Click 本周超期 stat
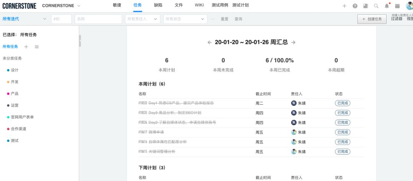Image resolution: width=413 pixels, height=181 pixels. coord(336,70)
